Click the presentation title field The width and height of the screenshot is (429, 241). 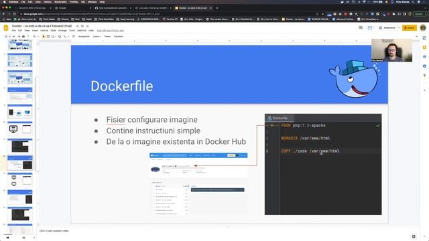(42, 26)
